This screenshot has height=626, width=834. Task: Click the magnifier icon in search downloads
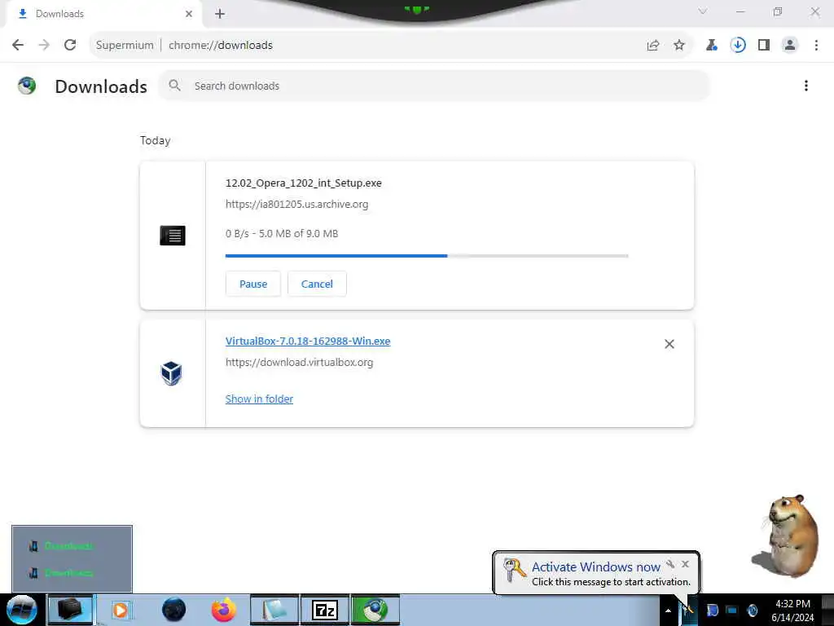click(174, 85)
